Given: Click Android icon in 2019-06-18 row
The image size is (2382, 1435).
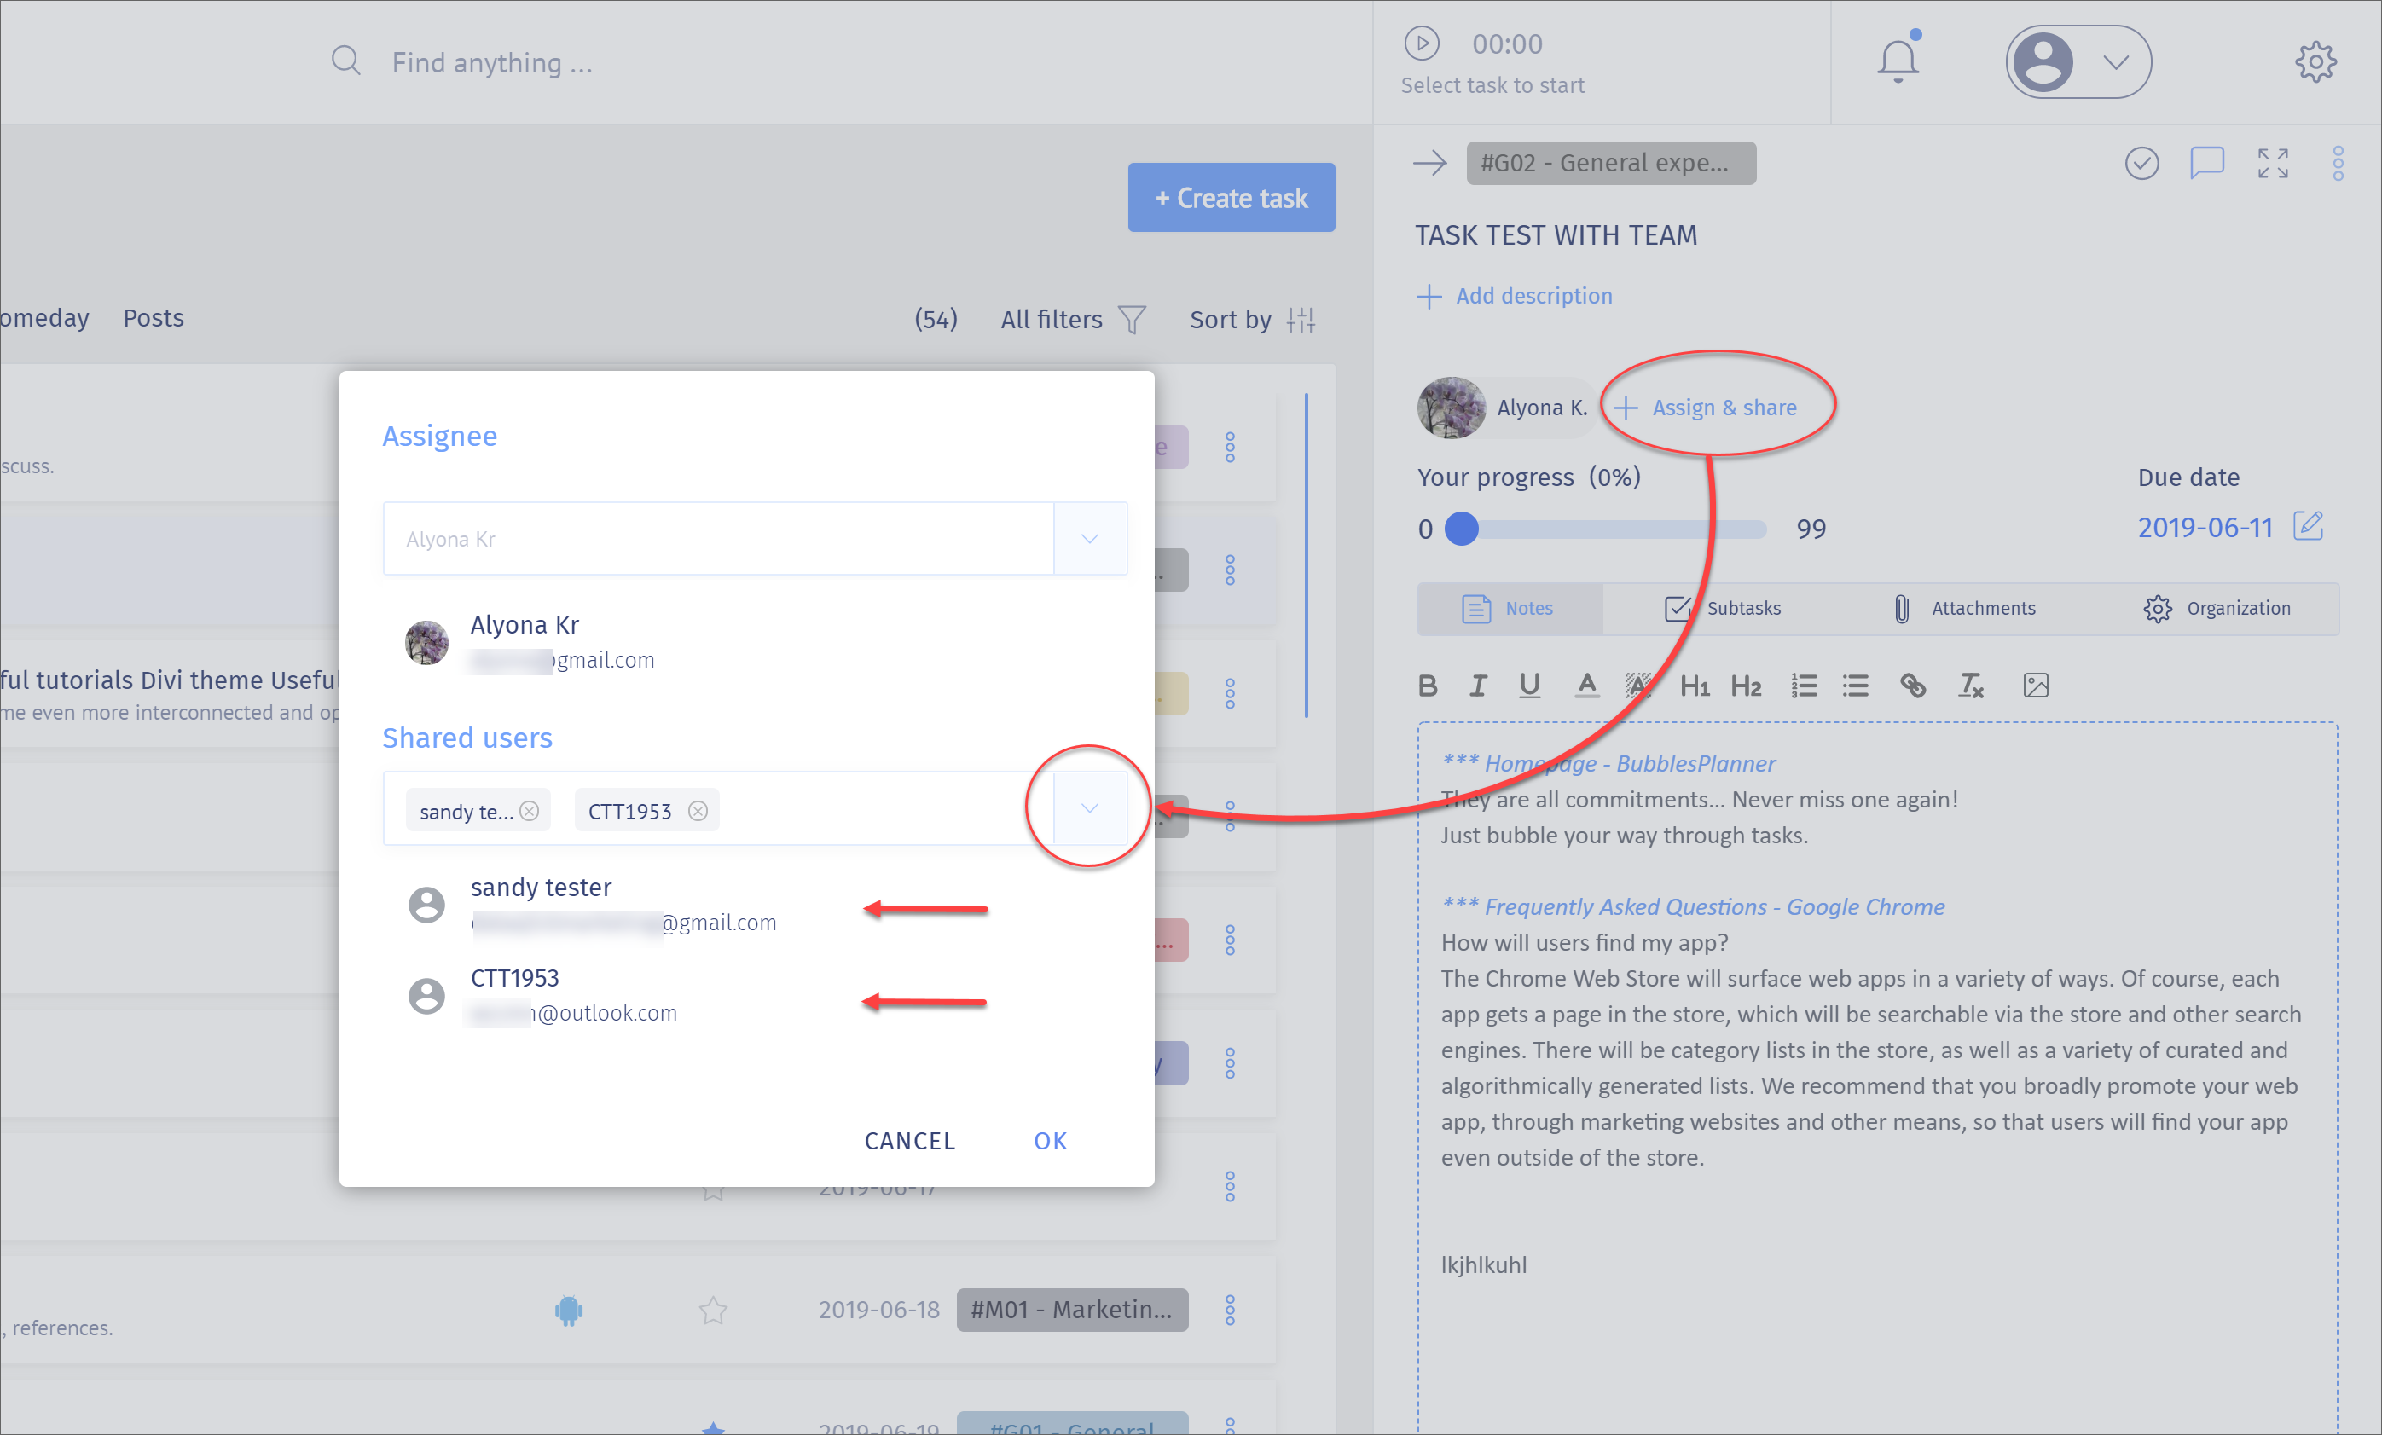Looking at the screenshot, I should 569,1310.
